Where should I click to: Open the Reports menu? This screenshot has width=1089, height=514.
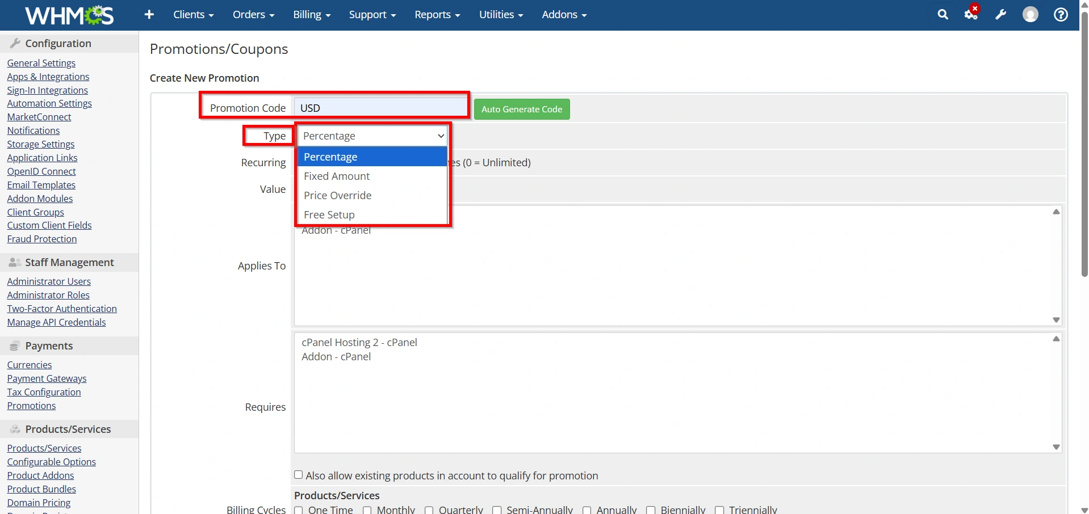point(437,15)
